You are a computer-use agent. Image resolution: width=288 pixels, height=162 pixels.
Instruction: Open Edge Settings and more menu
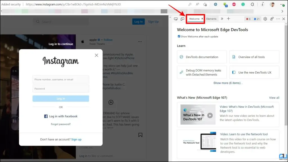click(x=282, y=4)
